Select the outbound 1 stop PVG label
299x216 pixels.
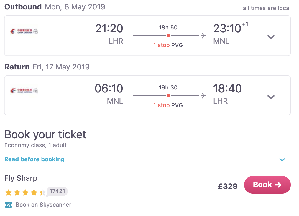[x=168, y=45]
